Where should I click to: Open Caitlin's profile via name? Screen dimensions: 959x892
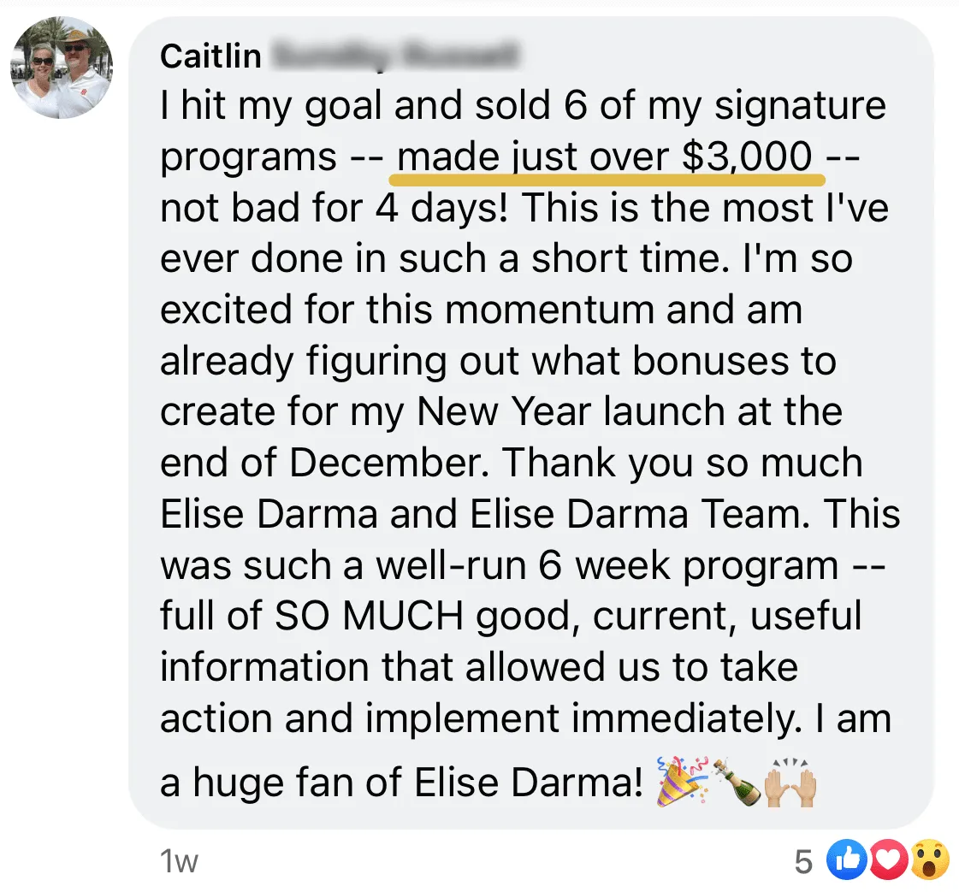210,56
